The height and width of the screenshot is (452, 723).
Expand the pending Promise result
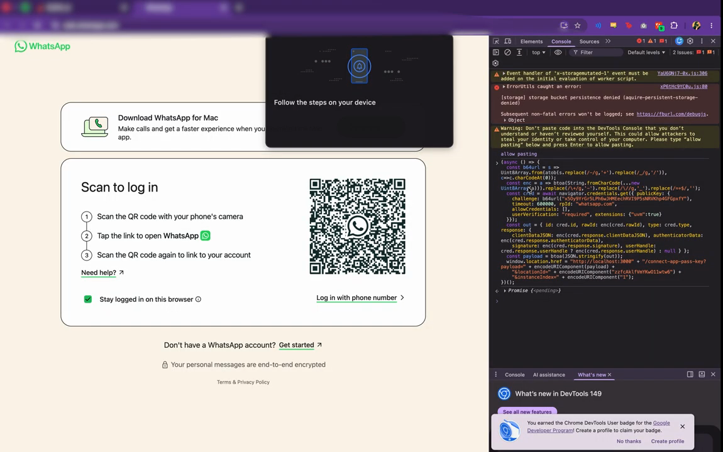(x=505, y=291)
